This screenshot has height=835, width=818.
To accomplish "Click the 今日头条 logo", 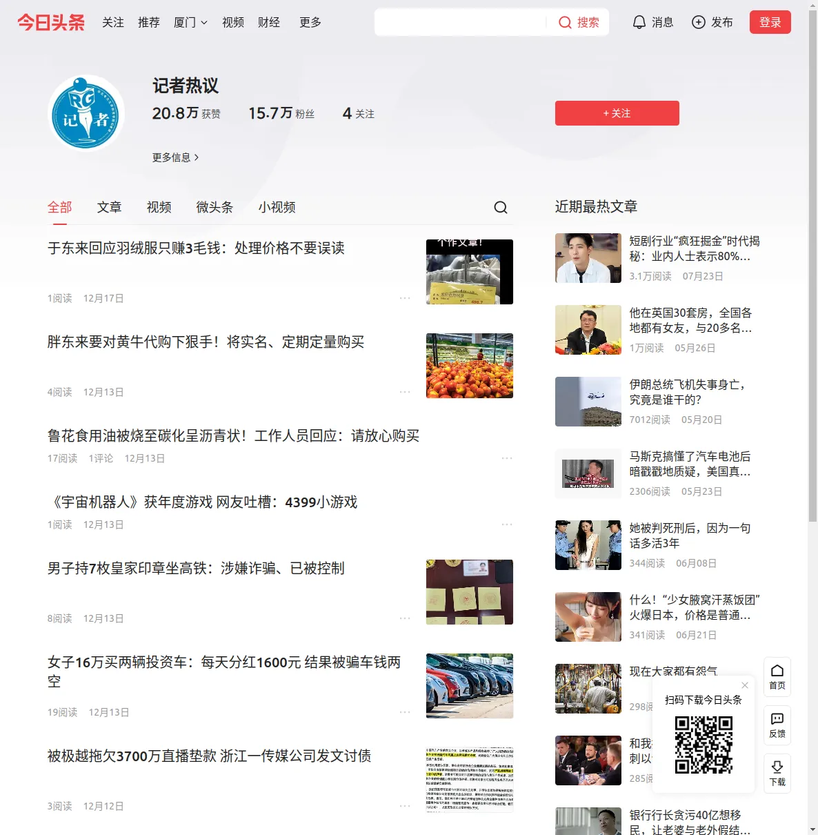I will point(51,23).
